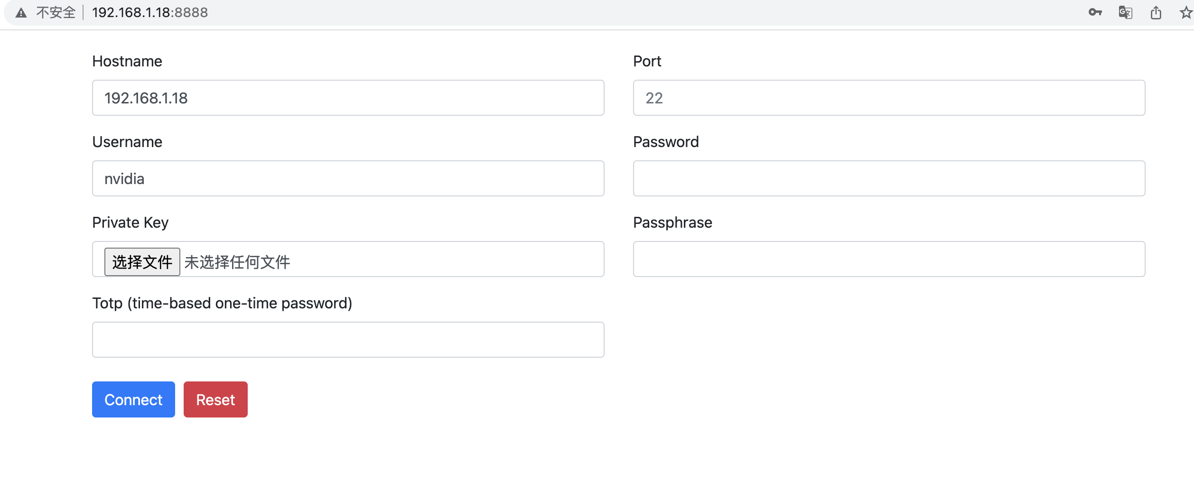
Task: Click 选择文件 to choose a private key file
Action: tap(142, 261)
